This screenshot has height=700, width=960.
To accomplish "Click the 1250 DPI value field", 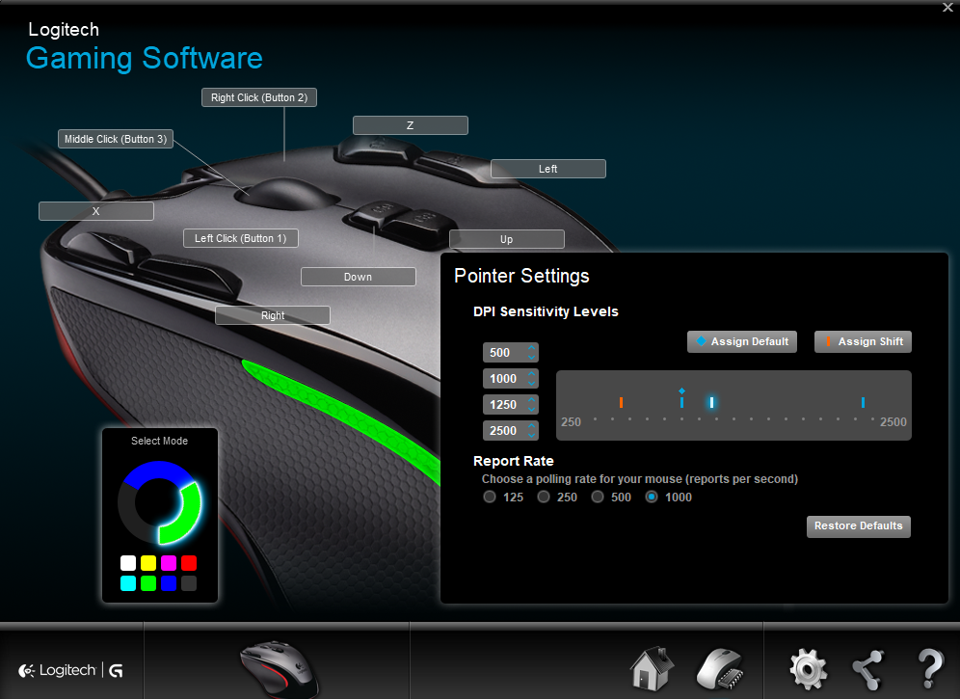I will (504, 404).
